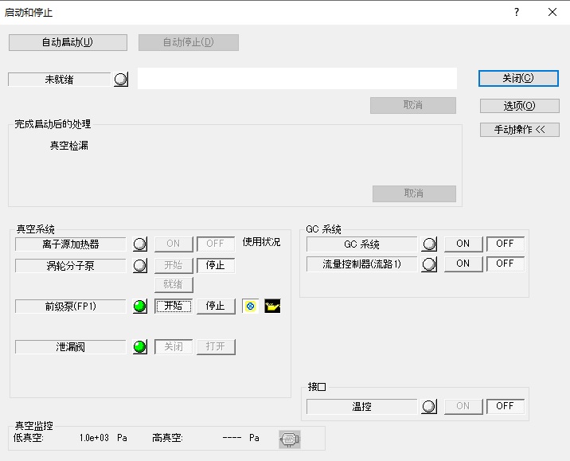The height and width of the screenshot is (461, 570).
Task: Click the 未就绪 status indicator light
Action: [121, 80]
